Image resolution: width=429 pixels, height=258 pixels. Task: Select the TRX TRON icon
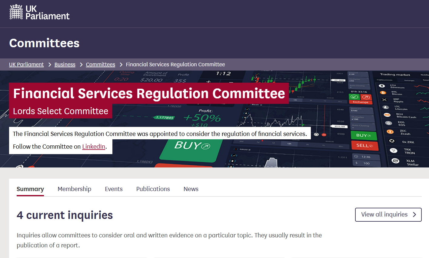point(393,150)
